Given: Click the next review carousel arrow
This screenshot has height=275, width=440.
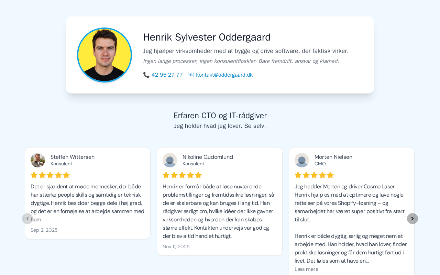Looking at the screenshot, I should coord(412,219).
